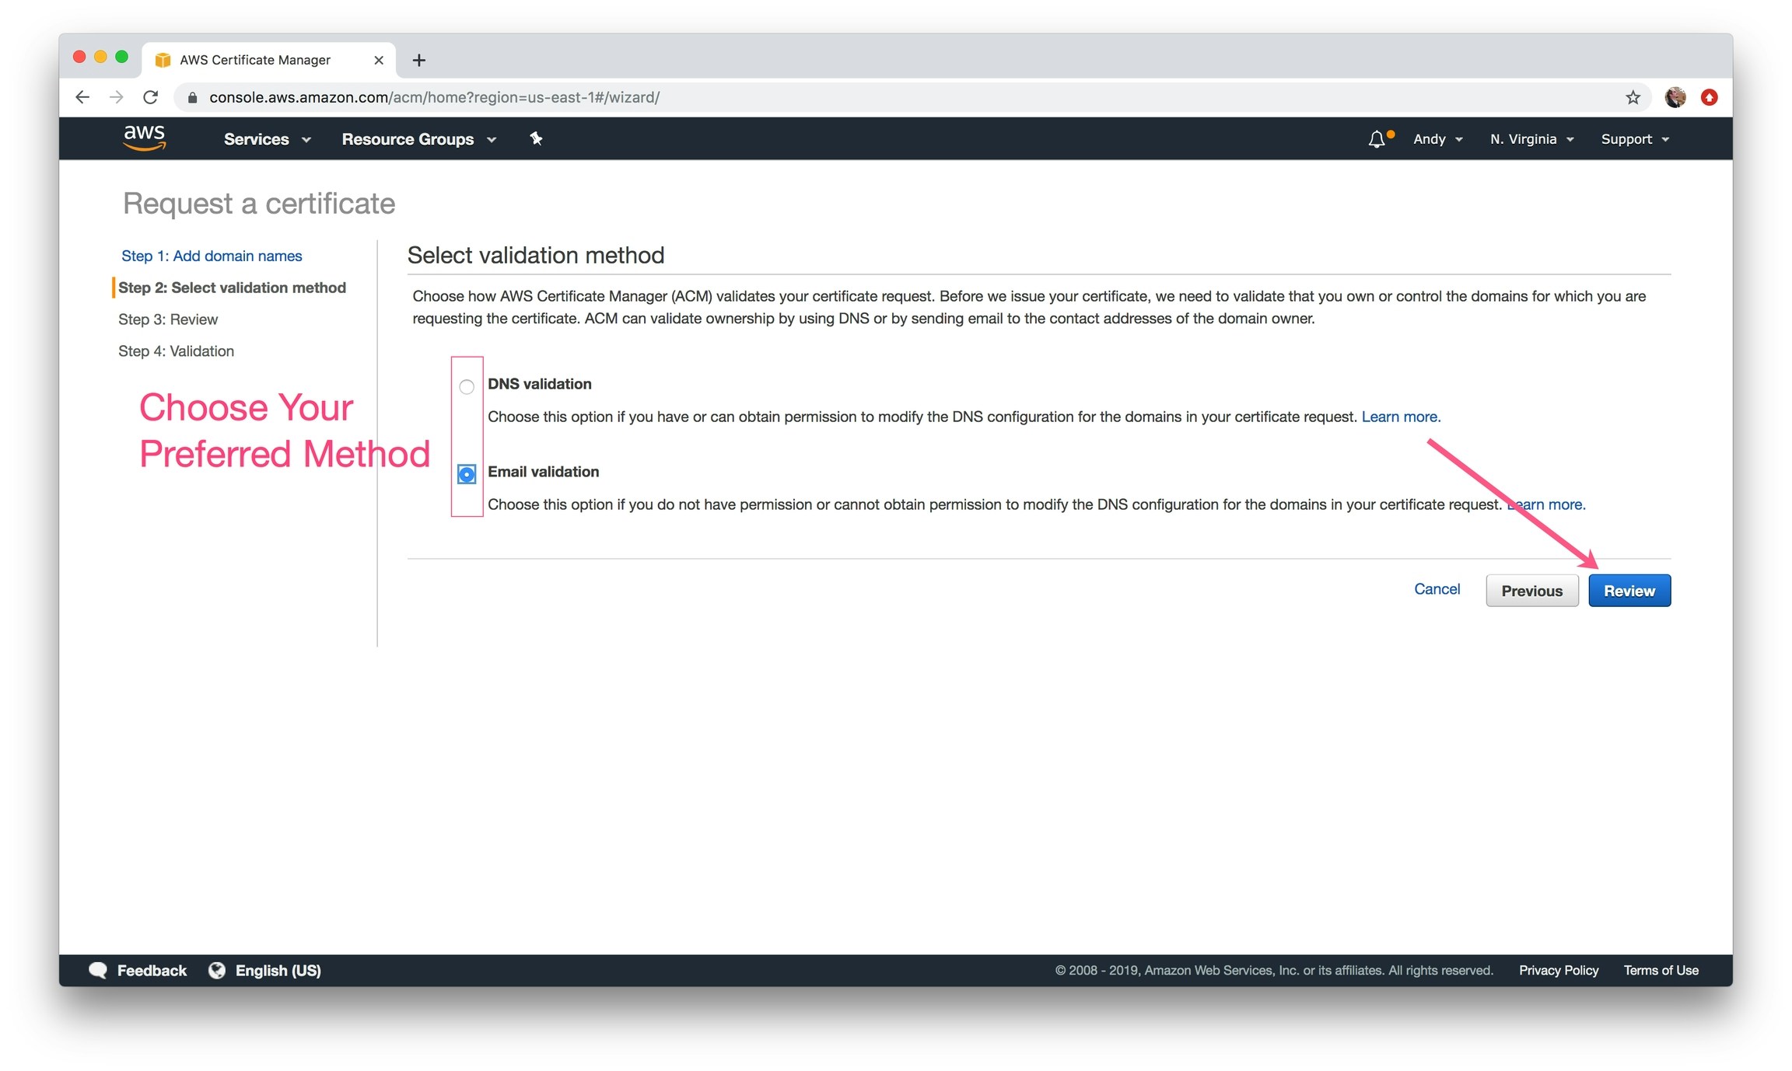Open a new browser tab
The height and width of the screenshot is (1071, 1792).
418,60
